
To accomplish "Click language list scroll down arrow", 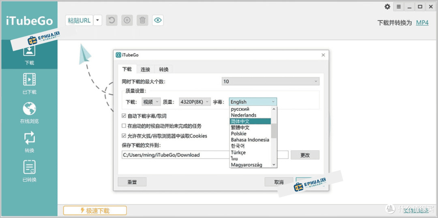I will coord(274,165).
